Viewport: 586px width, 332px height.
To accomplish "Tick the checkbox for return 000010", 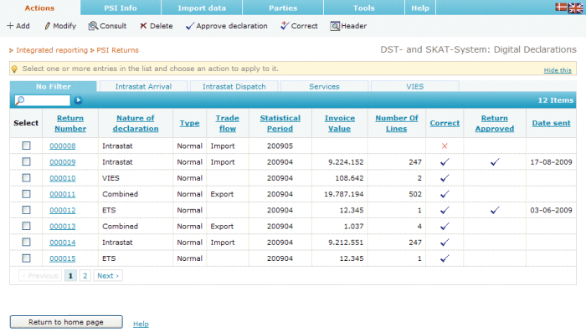I will [x=26, y=178].
